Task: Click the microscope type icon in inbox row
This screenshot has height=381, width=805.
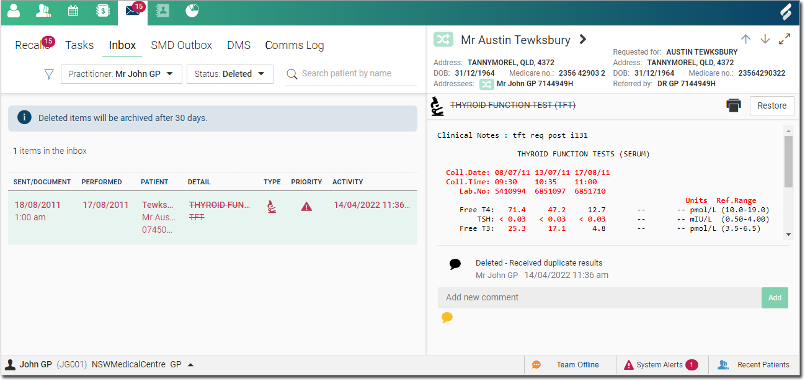Action: tap(272, 206)
